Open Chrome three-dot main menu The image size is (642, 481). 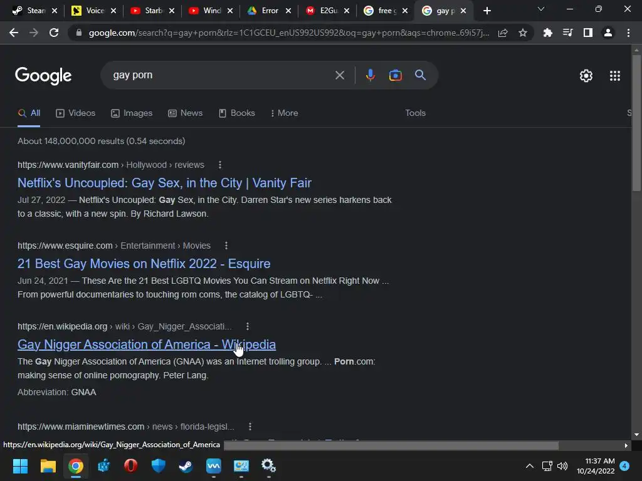pos(628,33)
